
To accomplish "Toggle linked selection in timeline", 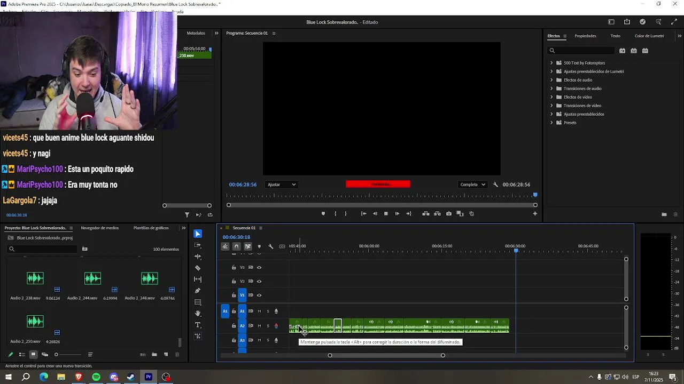I will click(248, 246).
